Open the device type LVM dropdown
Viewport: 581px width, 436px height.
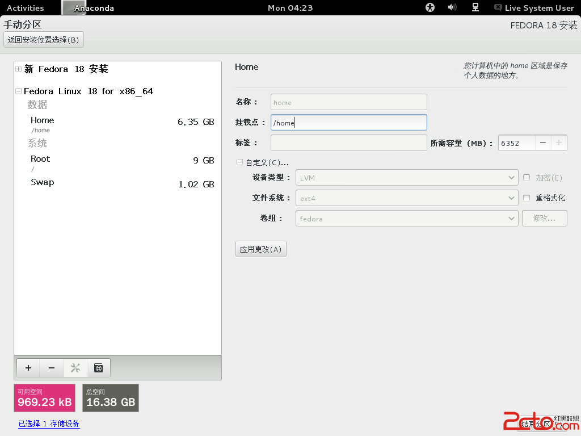point(406,178)
